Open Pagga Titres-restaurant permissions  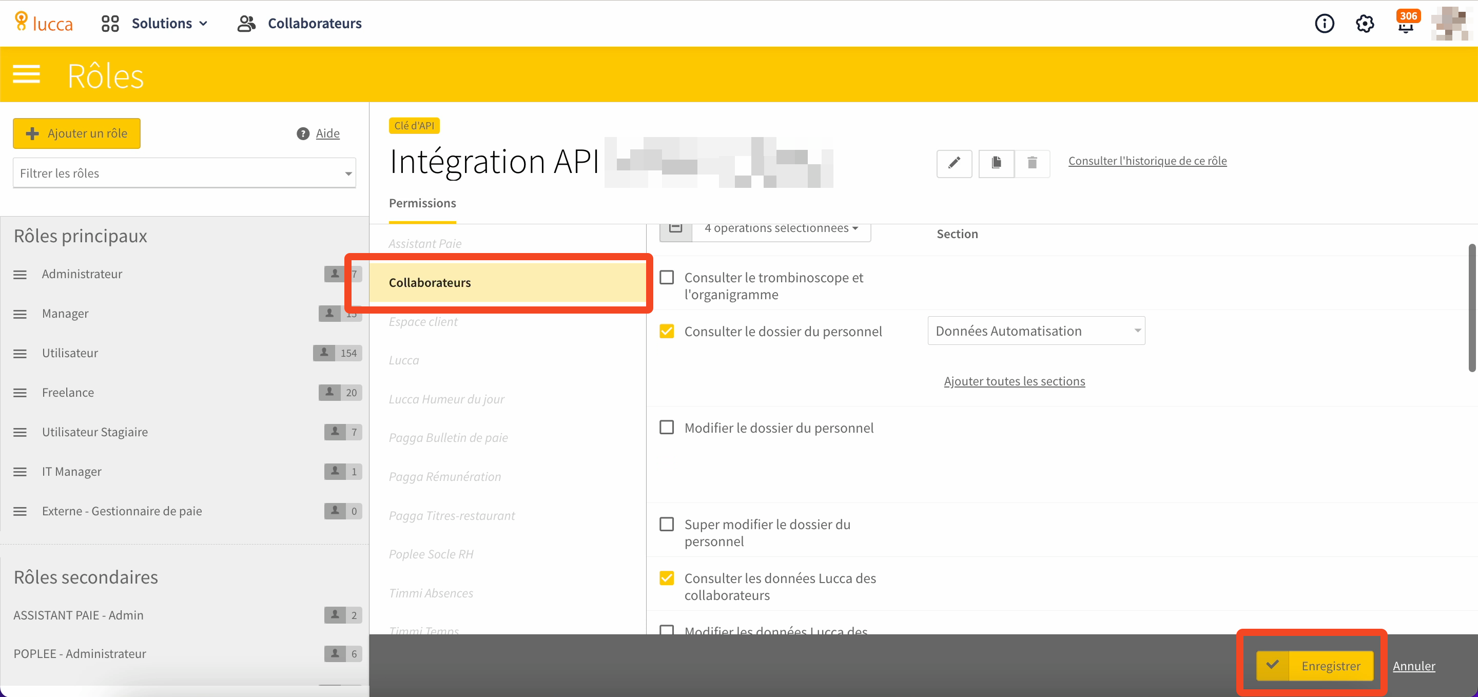(x=452, y=515)
